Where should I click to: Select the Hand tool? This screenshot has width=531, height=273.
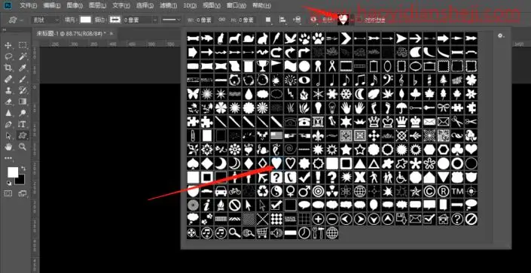pyautogui.click(x=9, y=147)
